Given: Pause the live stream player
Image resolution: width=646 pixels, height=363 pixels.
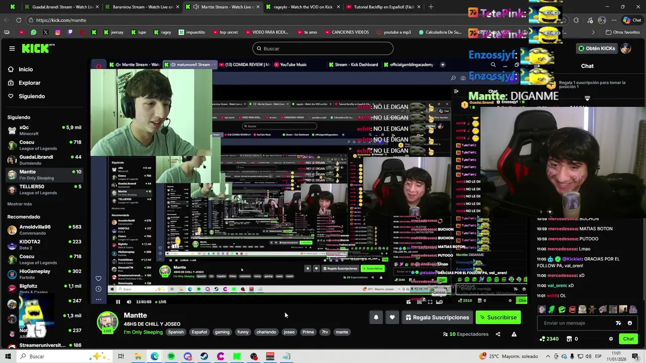Looking at the screenshot, I should pyautogui.click(x=118, y=301).
